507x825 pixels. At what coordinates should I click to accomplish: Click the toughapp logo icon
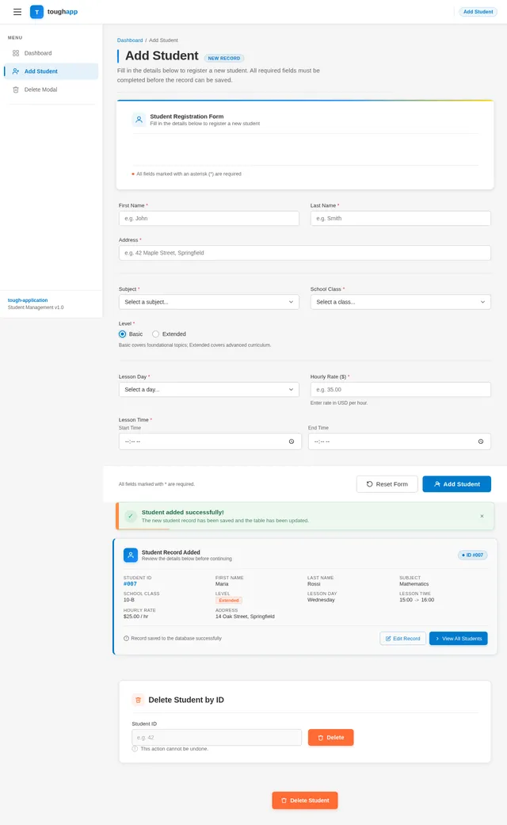36,12
